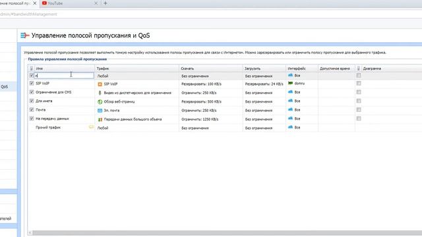
Task: Click the bandwidth management page header icon
Action: [x=25, y=35]
